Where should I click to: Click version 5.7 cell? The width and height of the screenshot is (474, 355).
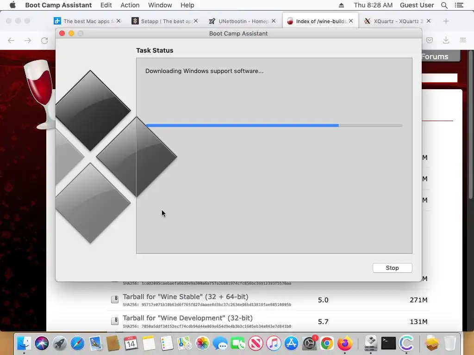tap(323, 322)
